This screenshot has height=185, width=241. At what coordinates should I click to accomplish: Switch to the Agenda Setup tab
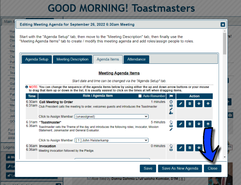(37, 59)
